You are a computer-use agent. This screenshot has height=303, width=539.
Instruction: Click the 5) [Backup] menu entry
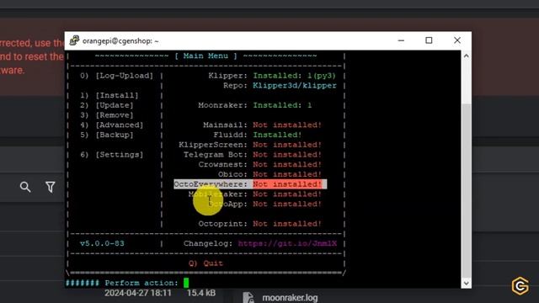pyautogui.click(x=107, y=135)
